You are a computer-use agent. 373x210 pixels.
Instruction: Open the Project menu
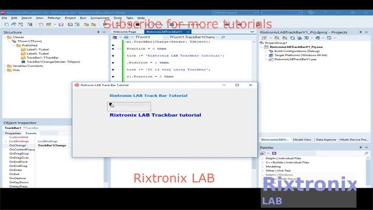coord(70,18)
